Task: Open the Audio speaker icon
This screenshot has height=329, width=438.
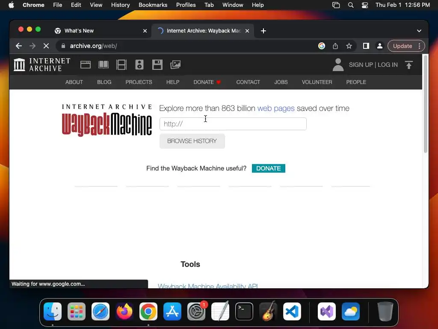Action: coord(139,65)
